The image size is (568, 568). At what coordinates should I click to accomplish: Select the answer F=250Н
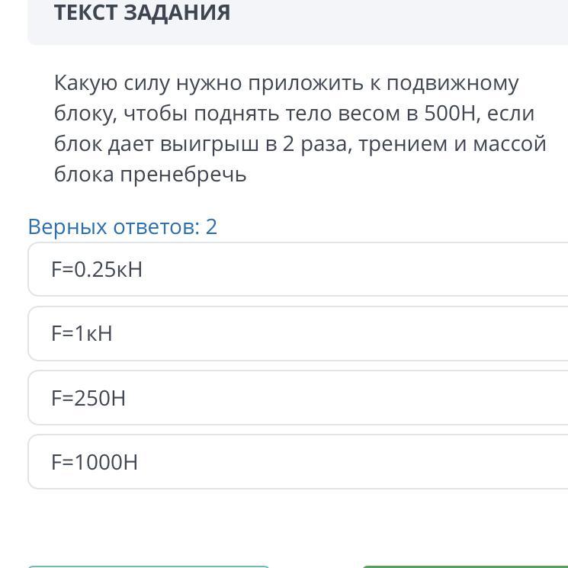point(297,398)
